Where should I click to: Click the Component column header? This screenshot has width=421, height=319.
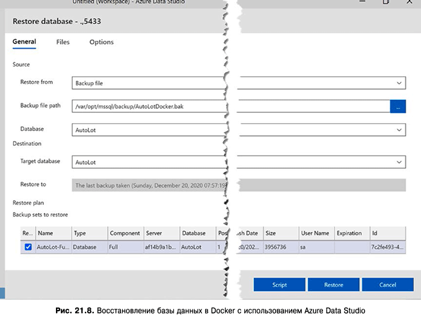pyautogui.click(x=126, y=233)
